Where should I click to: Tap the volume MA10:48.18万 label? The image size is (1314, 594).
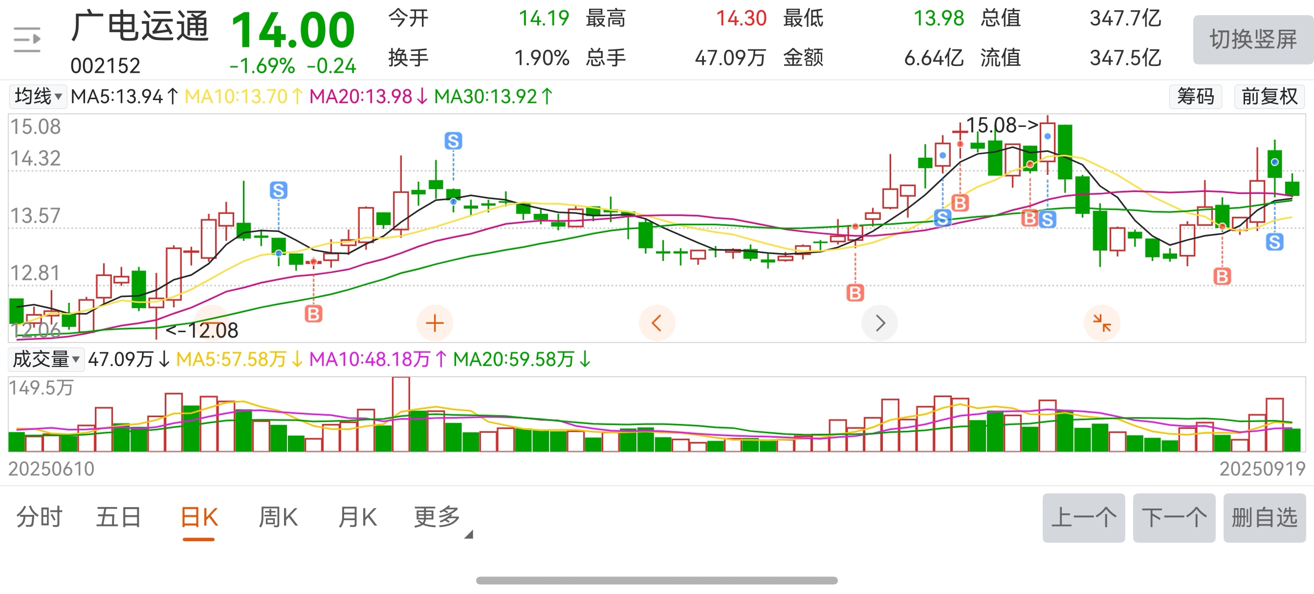click(378, 360)
